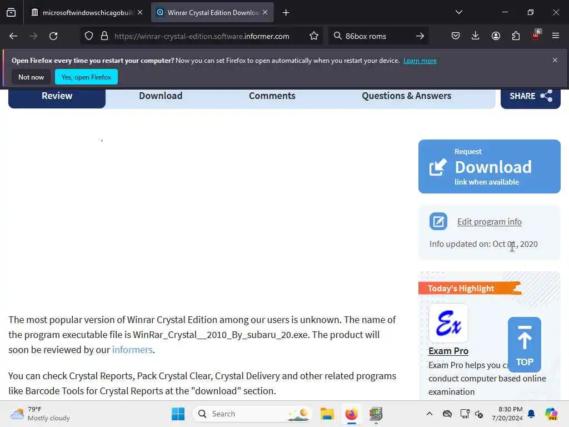569x427 pixels.
Task: Open the 86Box emulator taskbar icon
Action: pyautogui.click(x=376, y=414)
